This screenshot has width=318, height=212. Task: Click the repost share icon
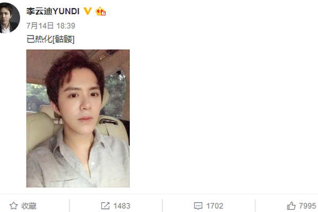click(105, 206)
